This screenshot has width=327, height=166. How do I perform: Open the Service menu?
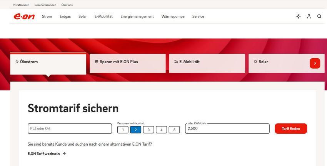(x=198, y=16)
